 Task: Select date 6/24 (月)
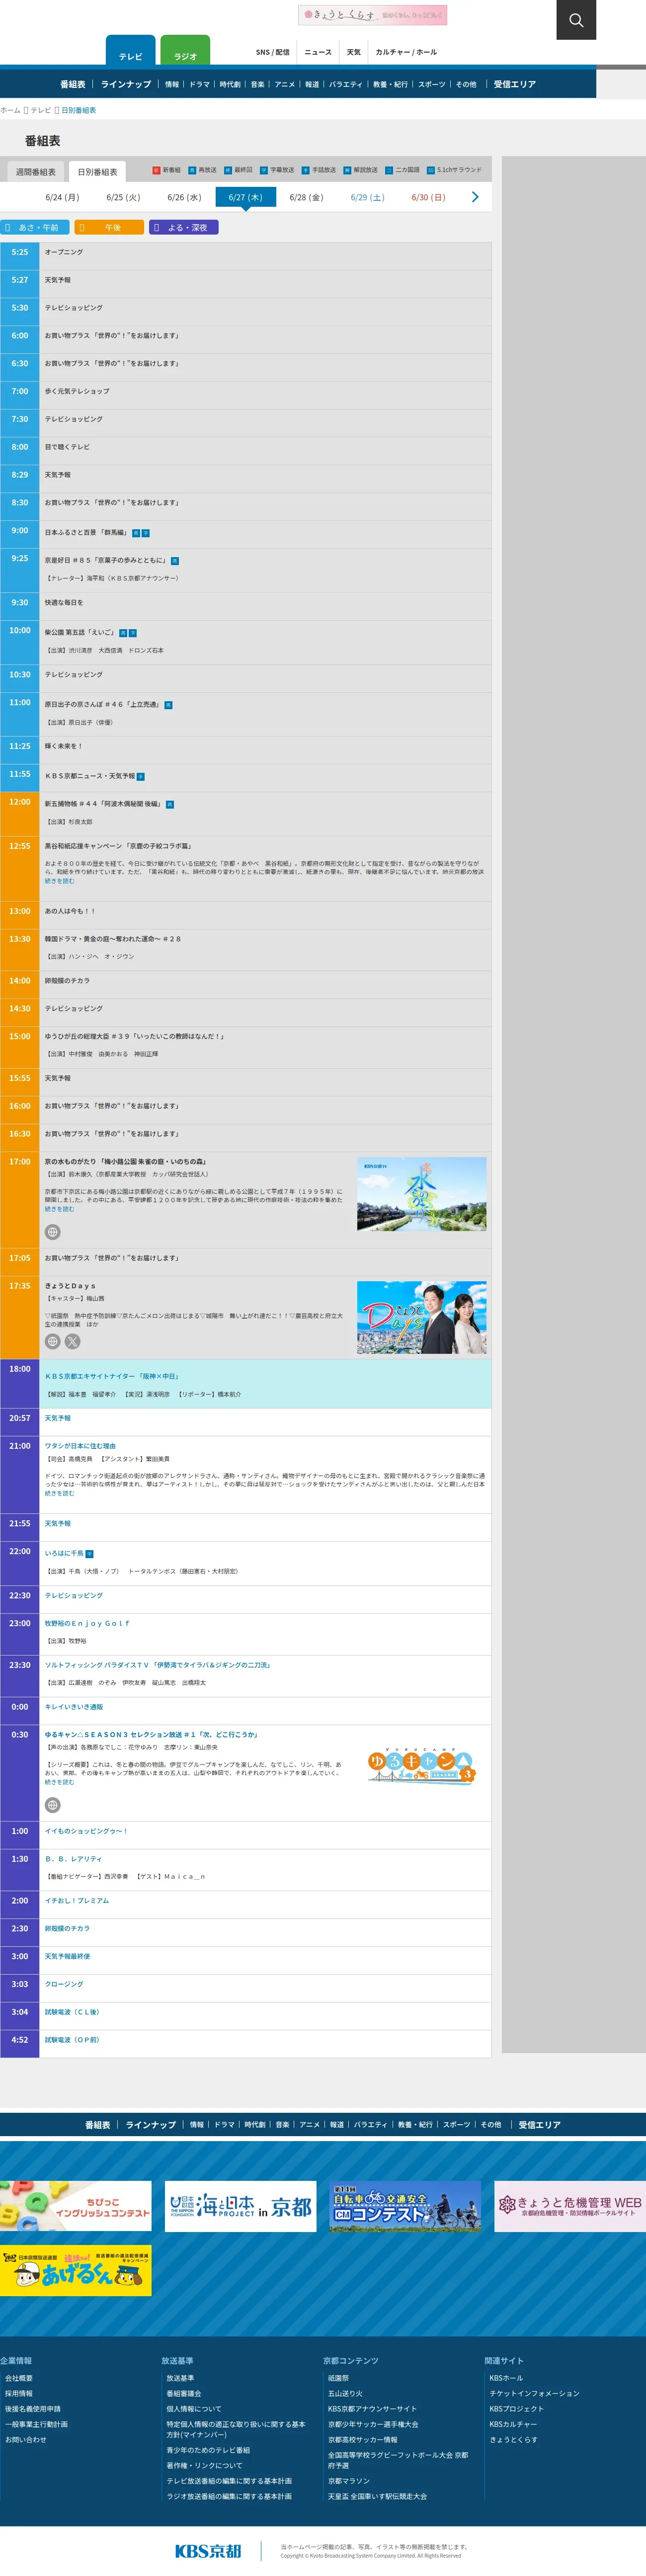tap(62, 197)
